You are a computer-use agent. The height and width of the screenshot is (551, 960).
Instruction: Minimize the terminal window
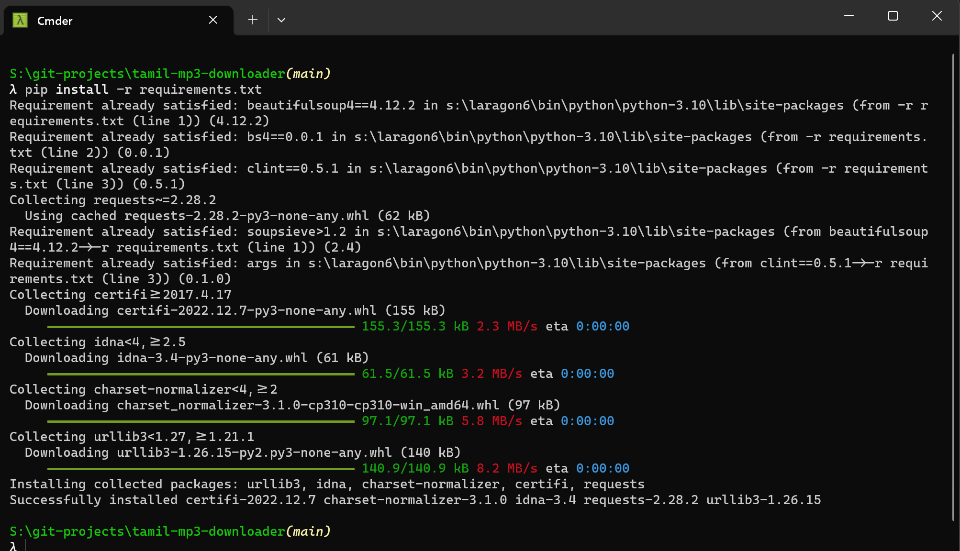pos(849,16)
